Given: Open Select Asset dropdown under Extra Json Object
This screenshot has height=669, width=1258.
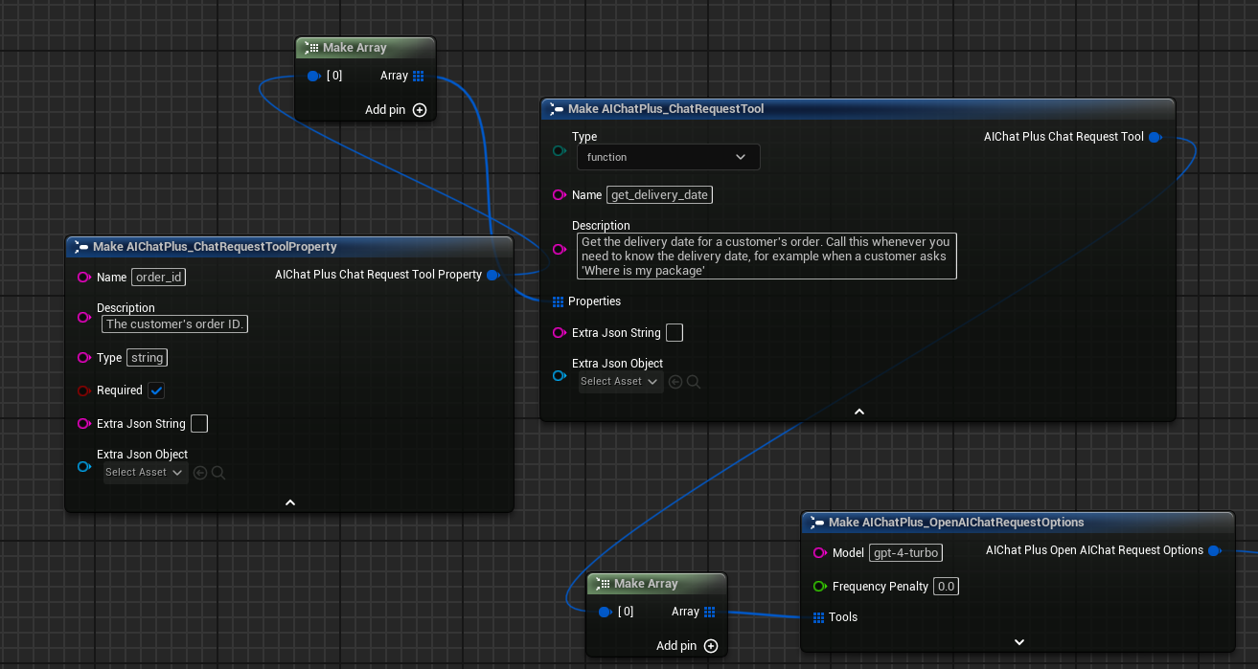Looking at the screenshot, I should coord(621,381).
